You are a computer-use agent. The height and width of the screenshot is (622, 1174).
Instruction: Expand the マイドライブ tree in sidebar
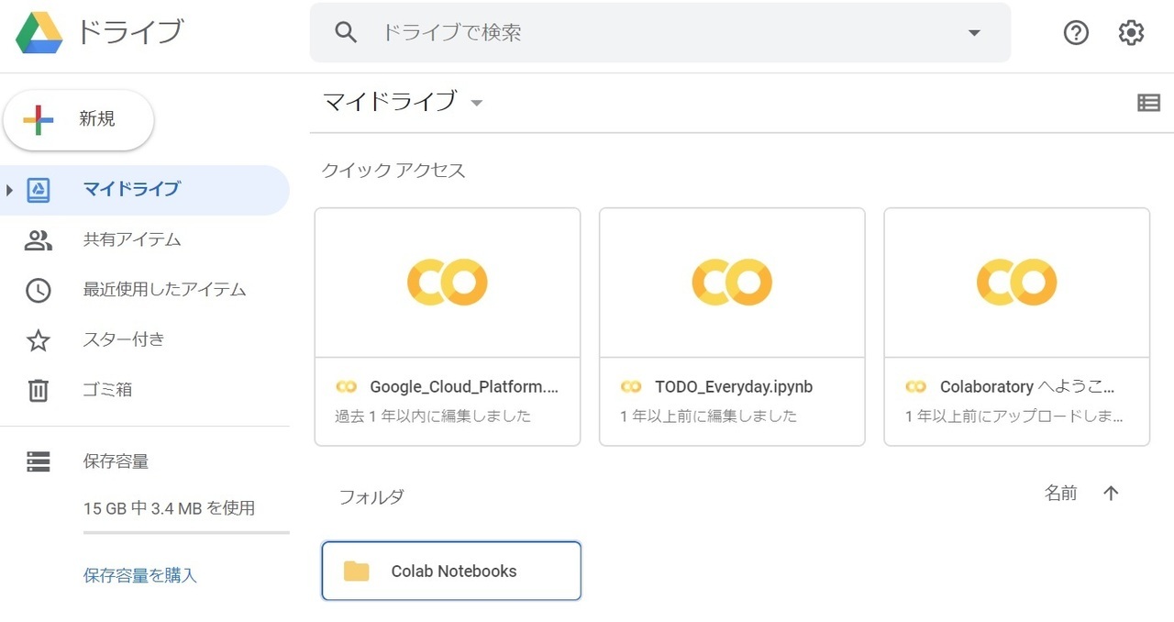[9, 190]
